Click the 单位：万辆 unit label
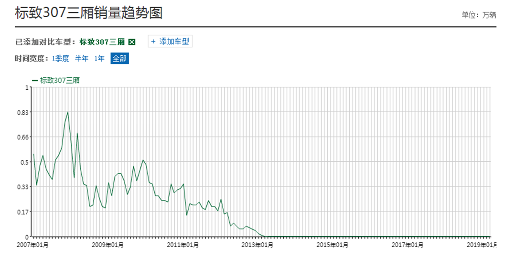Viewport: 516px width, 259px height. (x=479, y=15)
